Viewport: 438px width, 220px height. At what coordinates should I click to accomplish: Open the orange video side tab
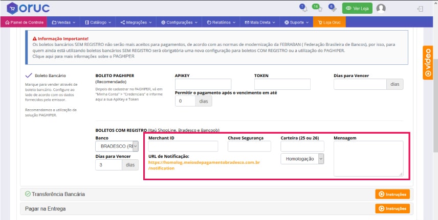pos(428,63)
